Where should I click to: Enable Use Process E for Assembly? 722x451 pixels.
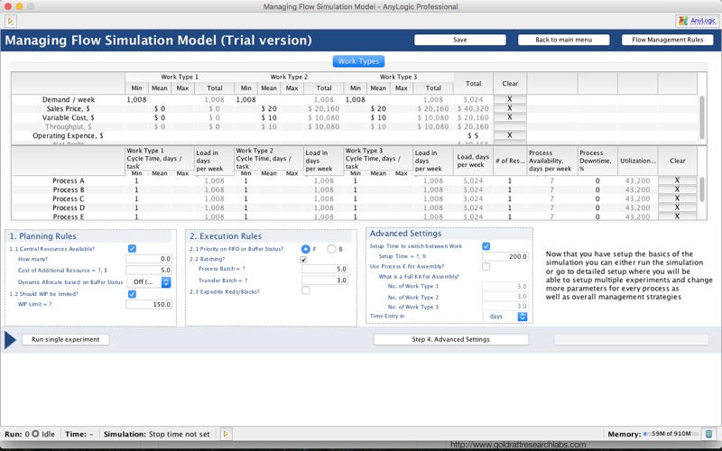pos(486,266)
